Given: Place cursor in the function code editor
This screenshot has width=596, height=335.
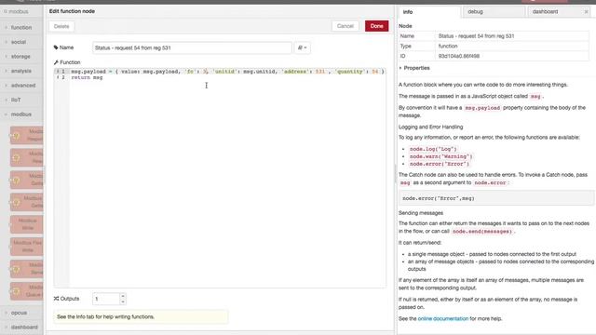Looking at the screenshot, I should 227,179.
